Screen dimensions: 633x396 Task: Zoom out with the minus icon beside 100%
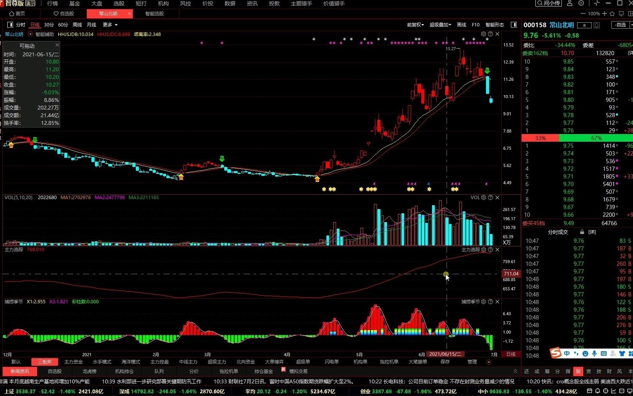coord(583,13)
